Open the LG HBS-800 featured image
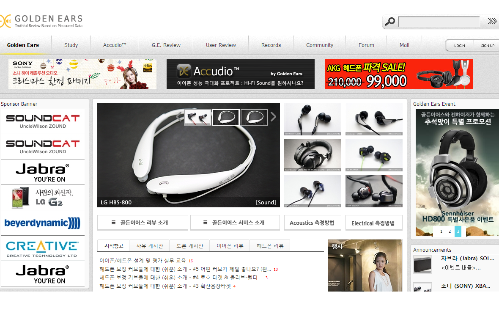 (189, 155)
